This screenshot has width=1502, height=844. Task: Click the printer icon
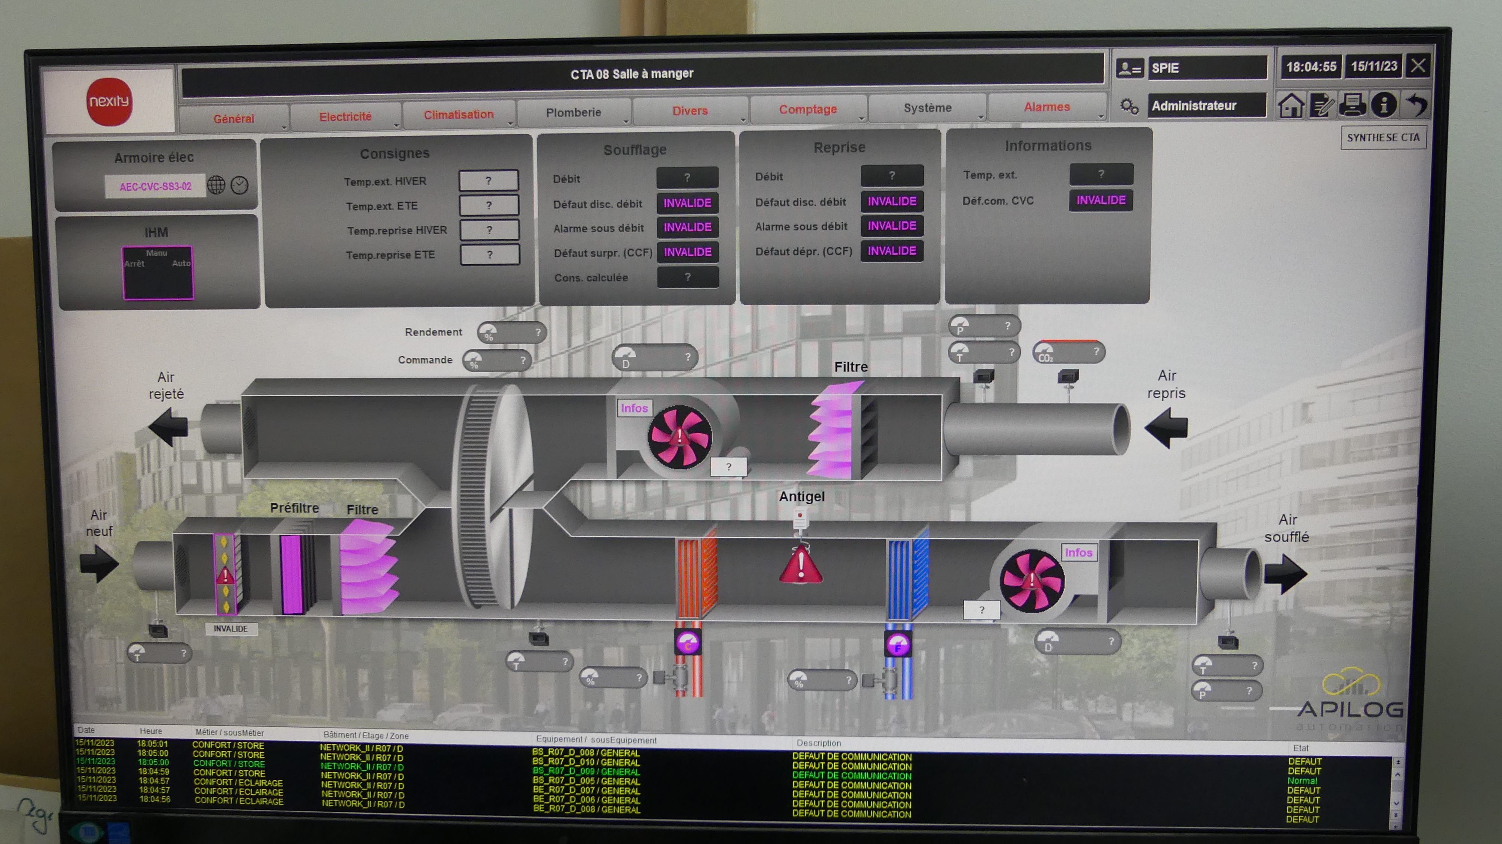tap(1352, 105)
